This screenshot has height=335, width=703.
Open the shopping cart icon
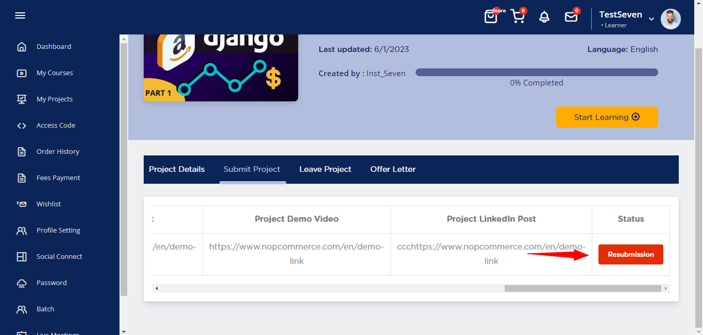coord(518,17)
